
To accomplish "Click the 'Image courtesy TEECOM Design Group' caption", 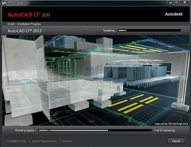I will click(x=171, y=124).
